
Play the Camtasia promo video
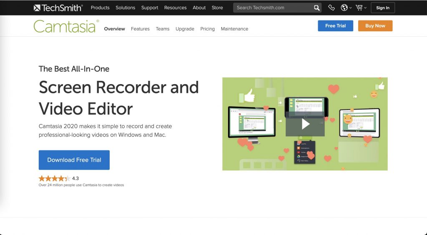305,124
